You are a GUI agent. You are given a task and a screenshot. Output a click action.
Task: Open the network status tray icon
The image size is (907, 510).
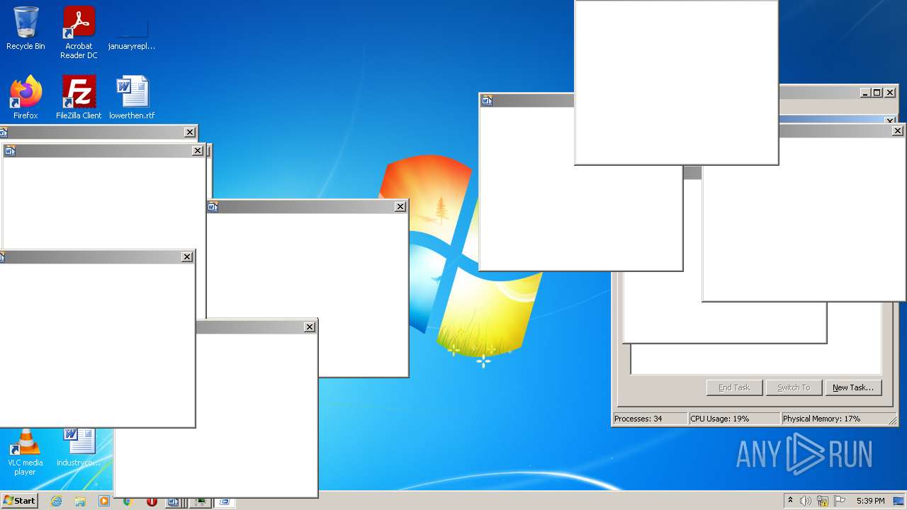(823, 501)
